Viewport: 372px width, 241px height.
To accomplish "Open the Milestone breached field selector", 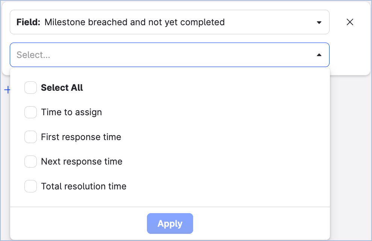I will coord(169,22).
